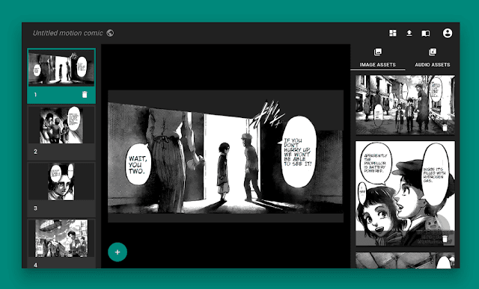Image resolution: width=479 pixels, height=289 pixels.
Task: Select panel 4 thumbnail
Action: click(x=61, y=238)
